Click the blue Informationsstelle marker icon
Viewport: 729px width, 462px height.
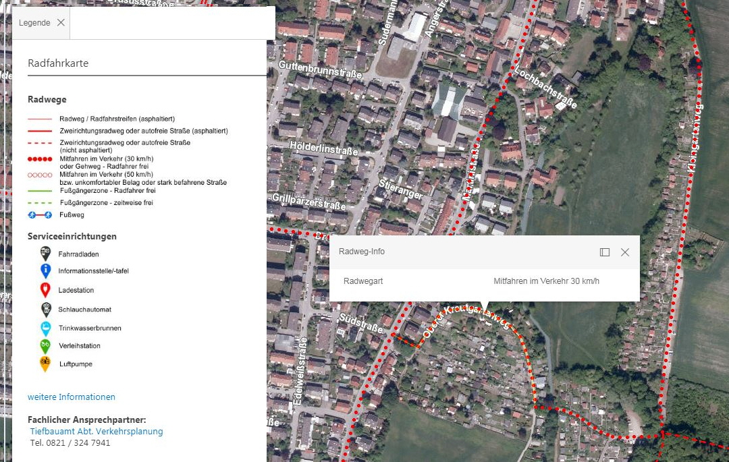[45, 271]
